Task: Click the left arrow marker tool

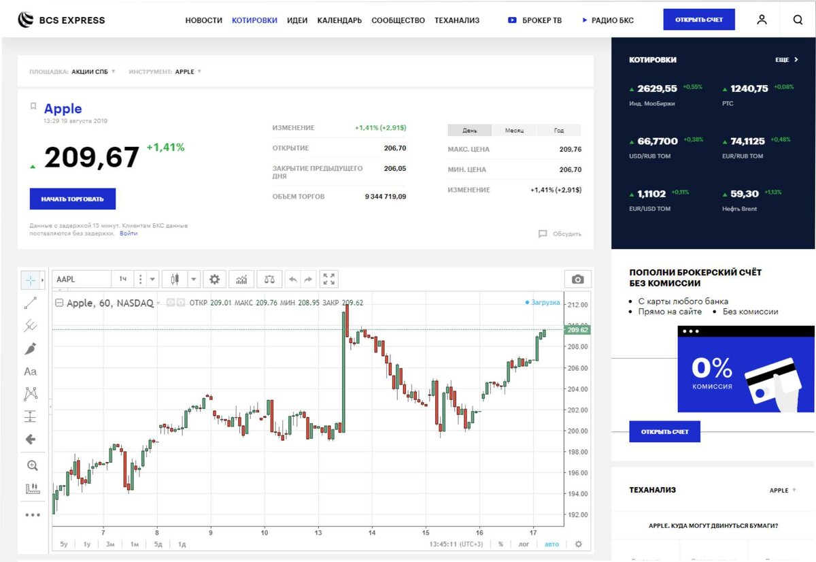Action: click(31, 440)
